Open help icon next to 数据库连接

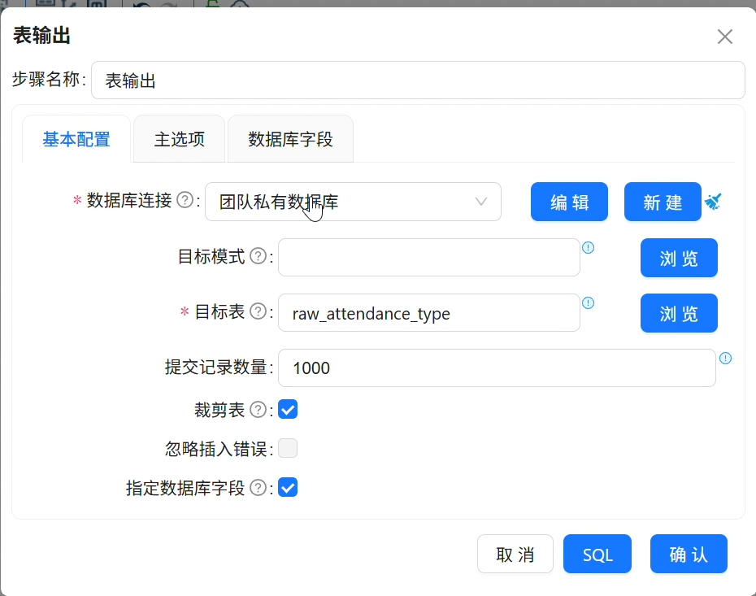(x=185, y=200)
